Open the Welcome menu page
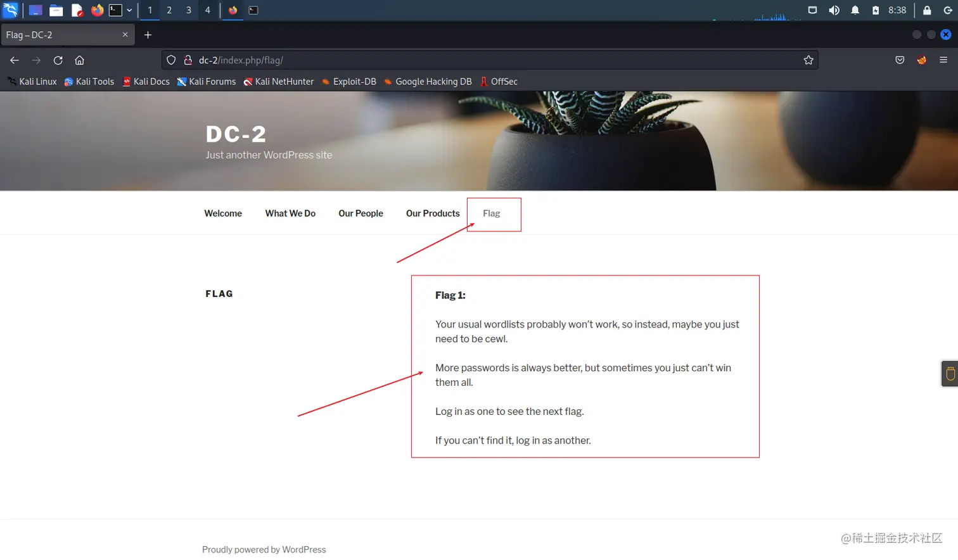 (223, 213)
